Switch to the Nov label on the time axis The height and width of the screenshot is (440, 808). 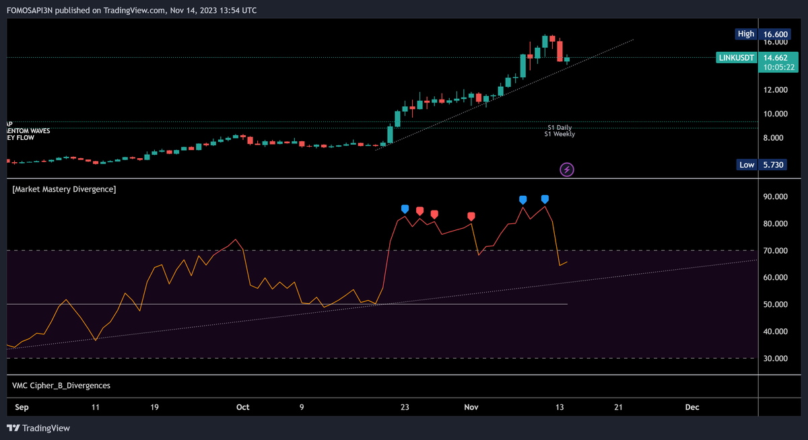coord(471,407)
